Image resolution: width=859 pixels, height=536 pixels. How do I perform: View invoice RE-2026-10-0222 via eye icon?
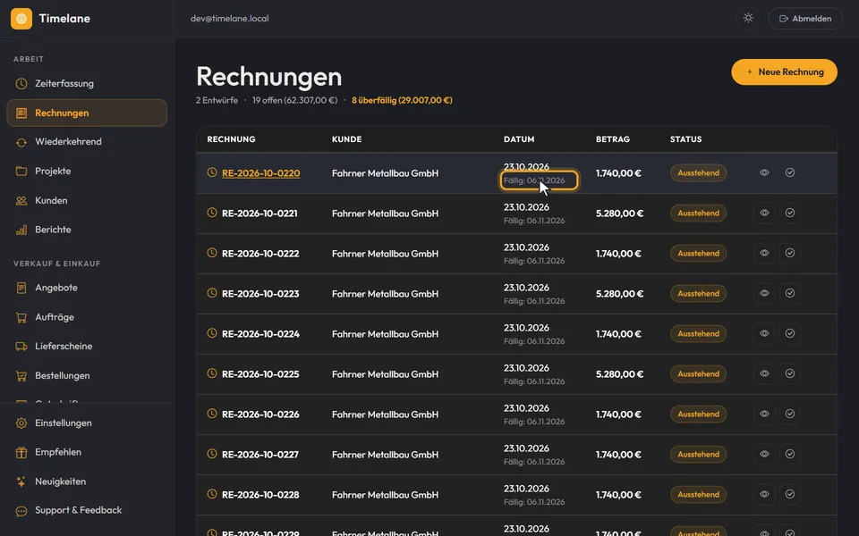point(764,253)
